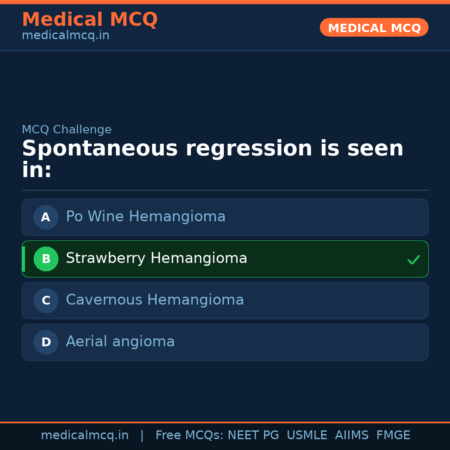This screenshot has width=450, height=450.
Task: Click the orange MEDICAL MCQ badge
Action: [374, 27]
